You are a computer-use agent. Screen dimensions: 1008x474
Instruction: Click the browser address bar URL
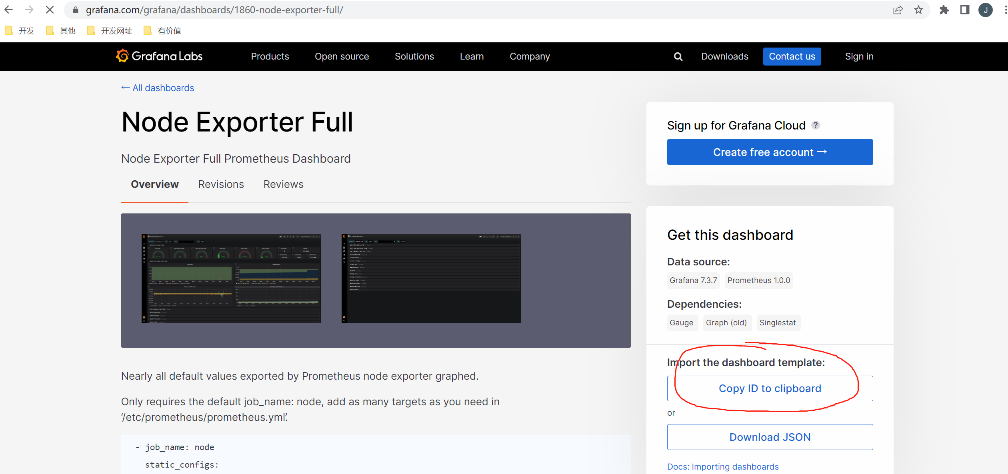point(214,10)
